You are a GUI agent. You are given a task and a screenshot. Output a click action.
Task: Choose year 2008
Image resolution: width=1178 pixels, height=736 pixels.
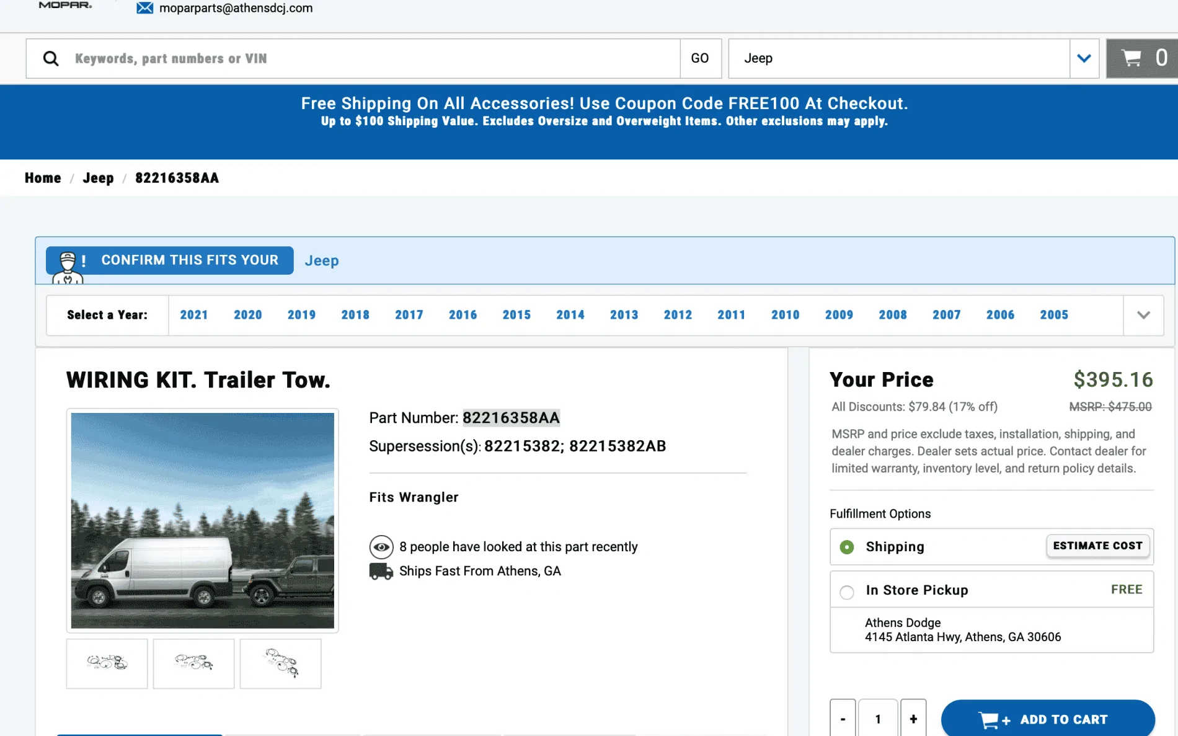[893, 315]
